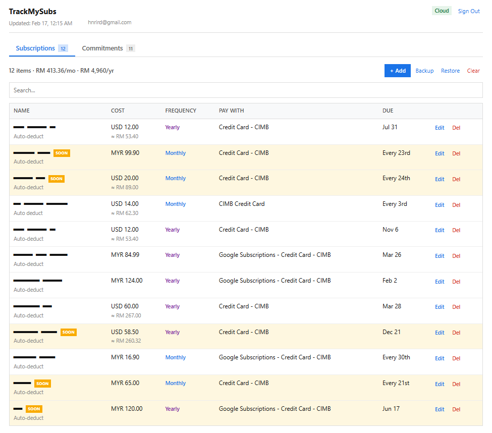
Task: Click the green Cloud badge
Action: [x=442, y=11]
